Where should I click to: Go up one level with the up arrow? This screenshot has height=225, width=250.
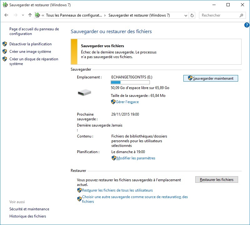tap(30, 15)
